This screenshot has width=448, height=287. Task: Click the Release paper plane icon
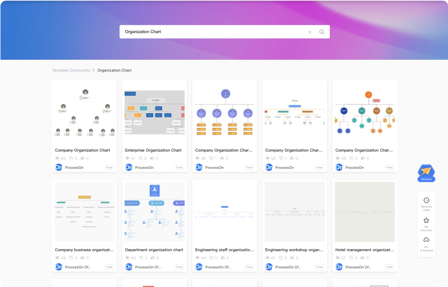426,171
